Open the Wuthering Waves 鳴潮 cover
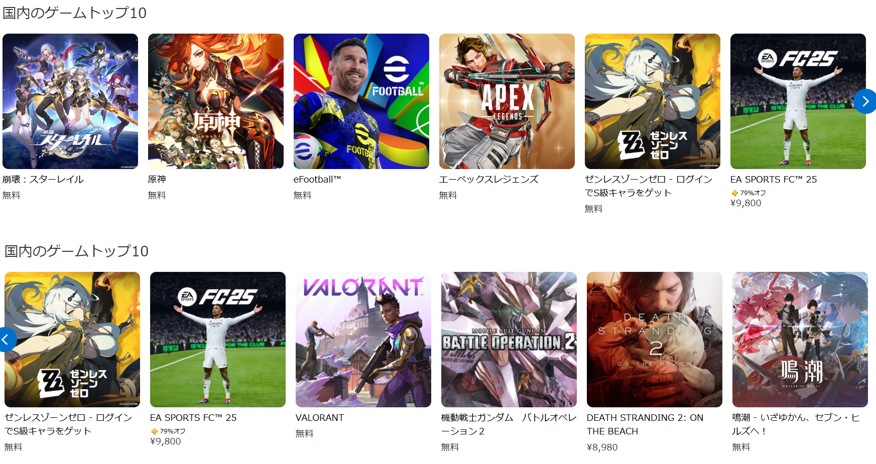Image resolution: width=876 pixels, height=464 pixels. [x=800, y=340]
